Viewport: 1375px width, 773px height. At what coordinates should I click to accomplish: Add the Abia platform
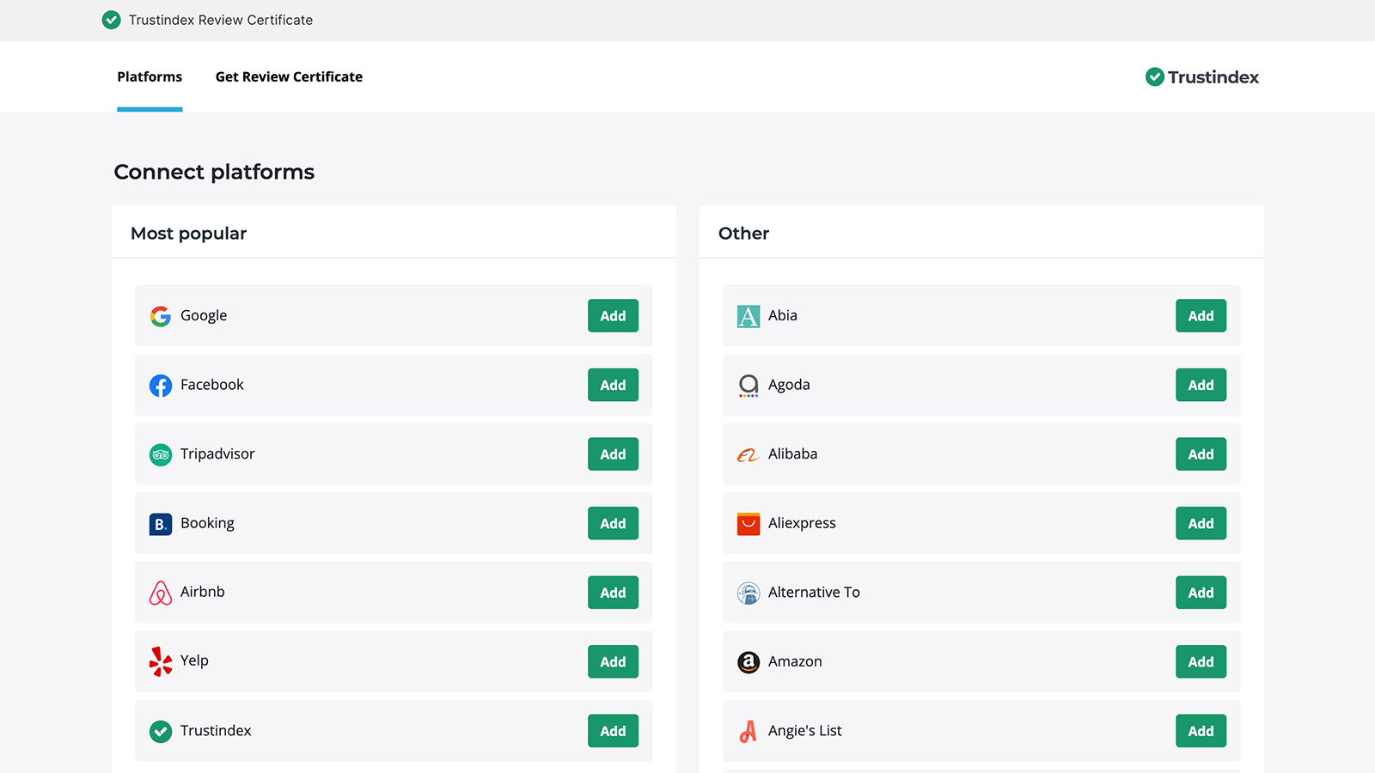pyautogui.click(x=1201, y=316)
